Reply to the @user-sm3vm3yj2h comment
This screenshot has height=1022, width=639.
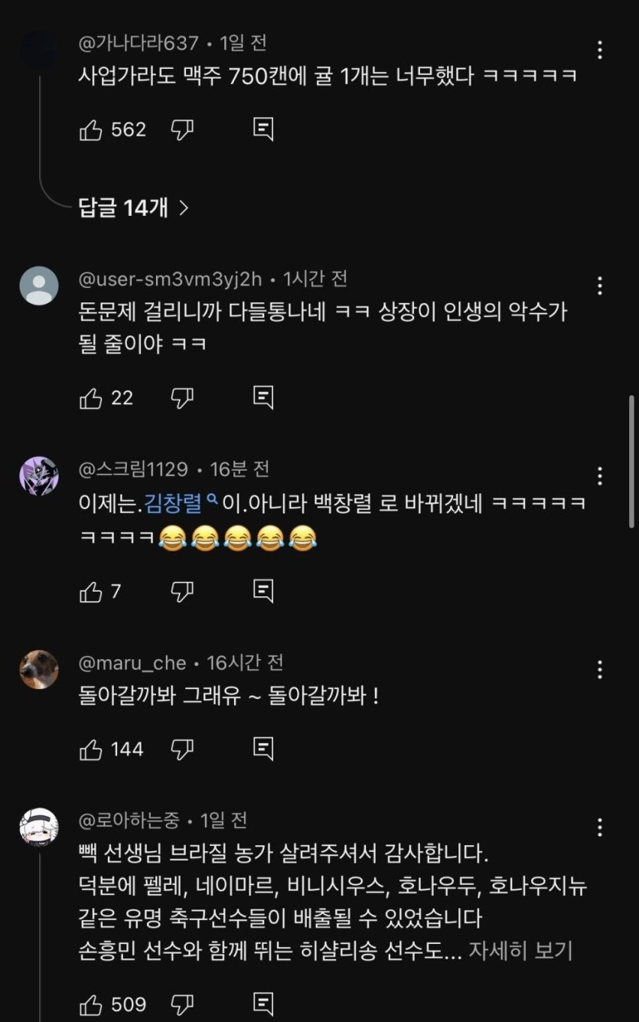point(263,398)
